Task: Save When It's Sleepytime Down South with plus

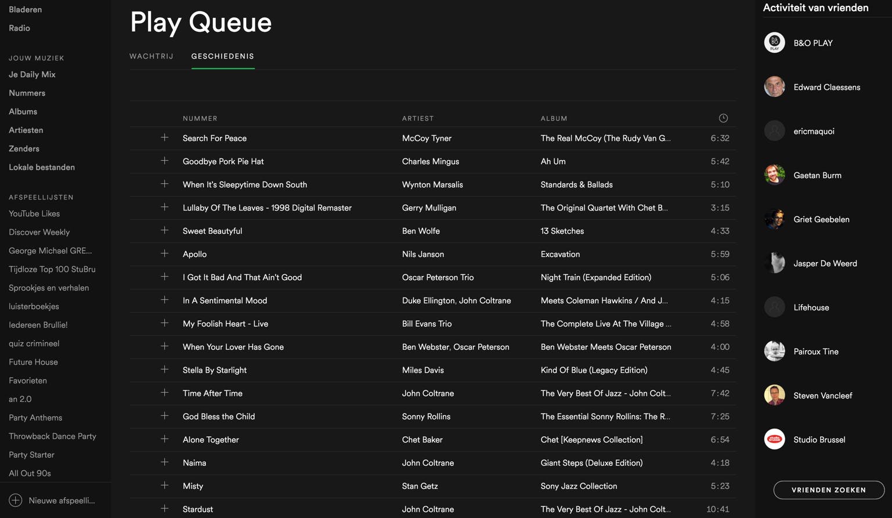Action: pos(165,184)
